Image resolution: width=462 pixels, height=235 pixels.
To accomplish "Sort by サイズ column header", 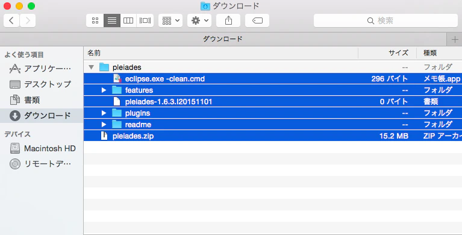I will (x=387, y=53).
